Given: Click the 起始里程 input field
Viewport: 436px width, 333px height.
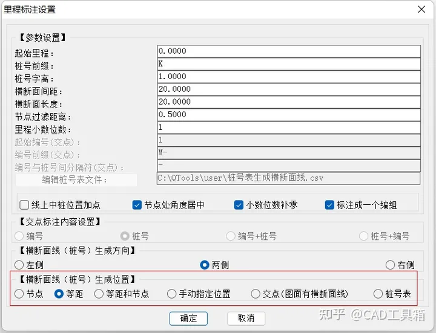Looking at the screenshot, I should 289,51.
